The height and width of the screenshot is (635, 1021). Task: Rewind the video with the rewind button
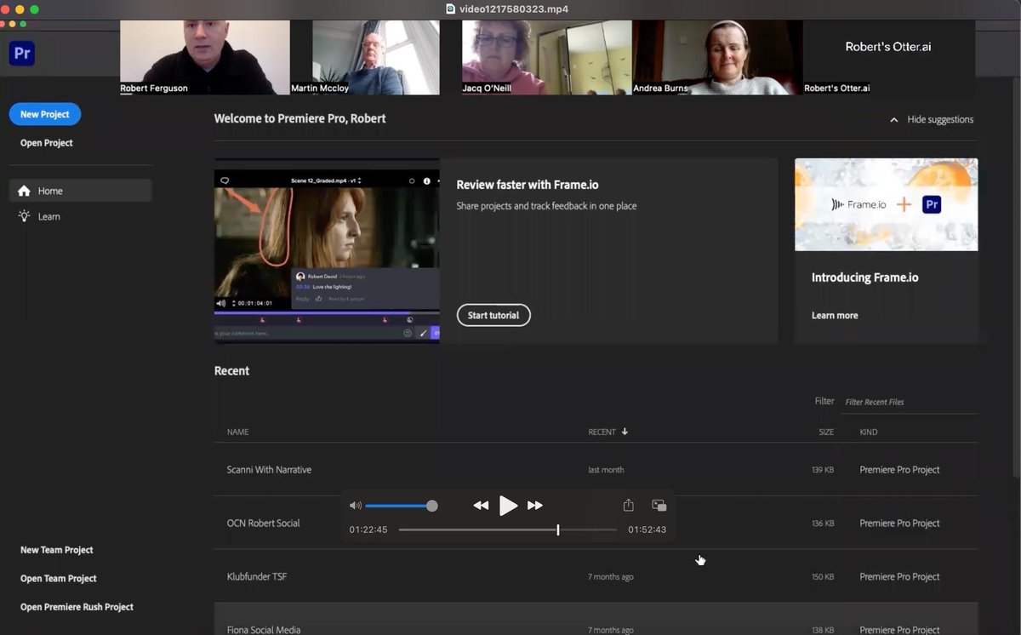coord(481,506)
